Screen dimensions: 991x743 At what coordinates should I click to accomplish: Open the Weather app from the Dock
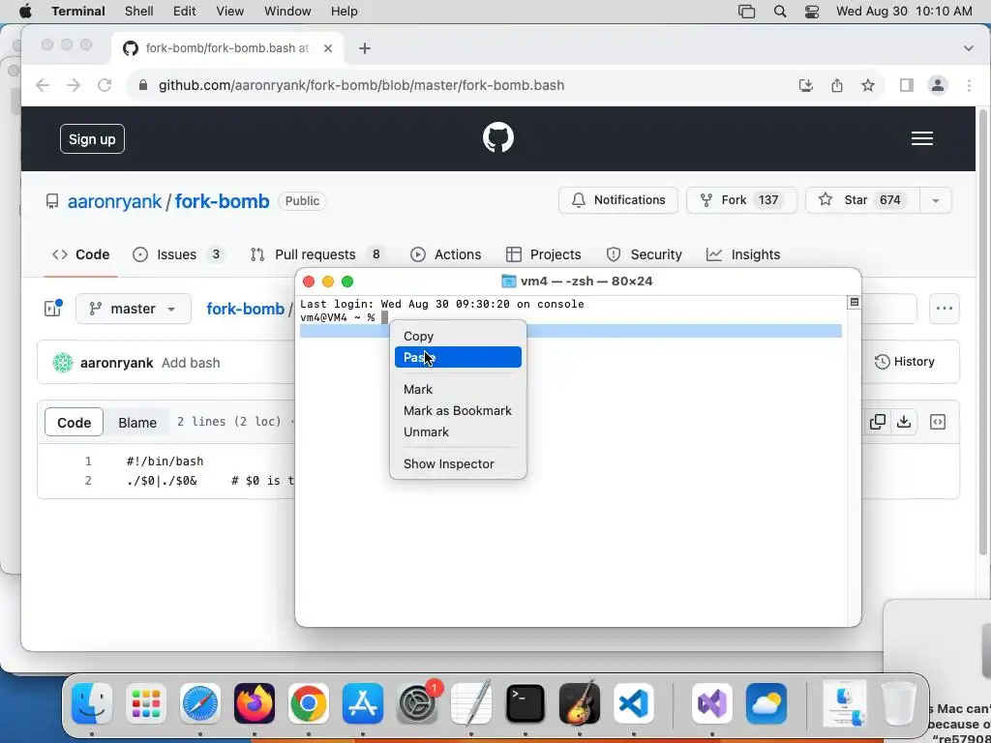pyautogui.click(x=766, y=703)
